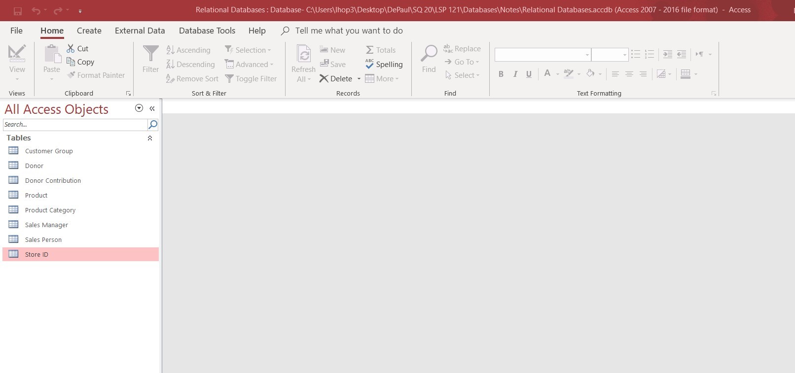Click Replace in Find group
The width and height of the screenshot is (795, 373).
click(x=462, y=48)
